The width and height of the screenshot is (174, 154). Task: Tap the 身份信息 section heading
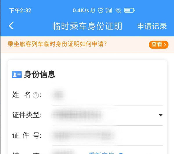[x=40, y=75]
